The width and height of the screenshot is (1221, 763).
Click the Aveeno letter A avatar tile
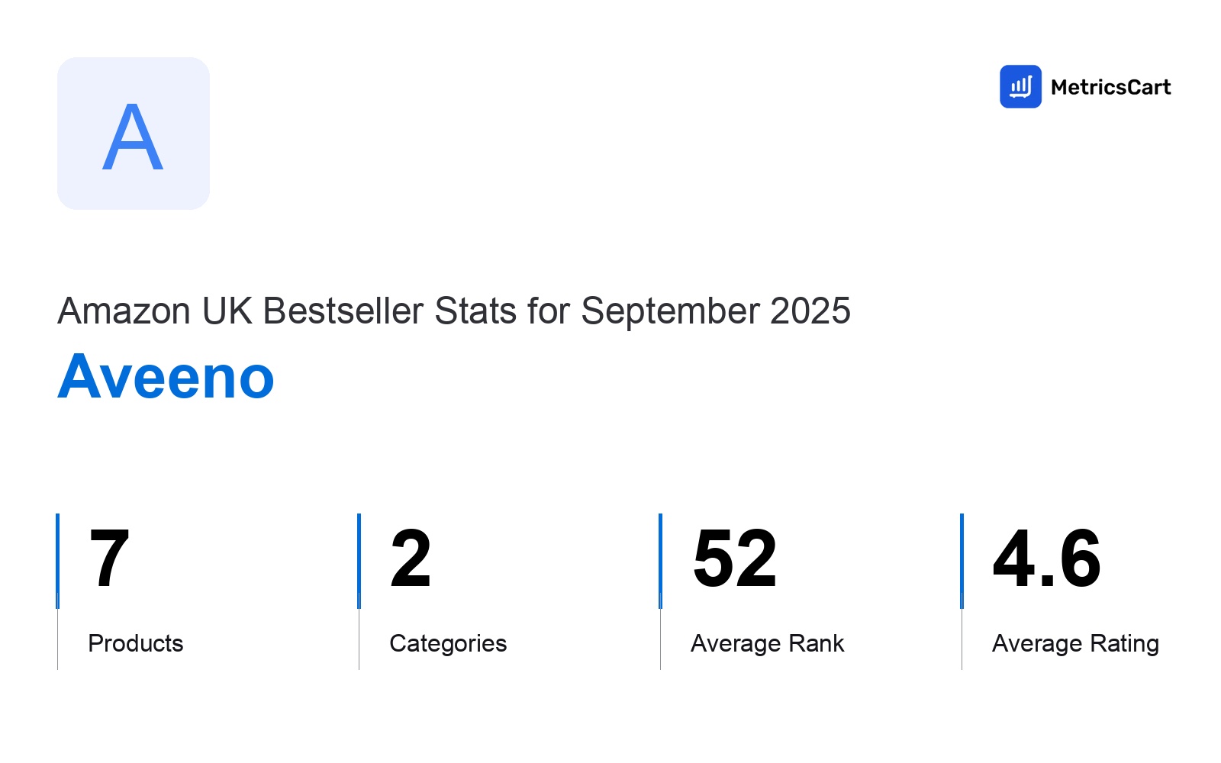(134, 134)
